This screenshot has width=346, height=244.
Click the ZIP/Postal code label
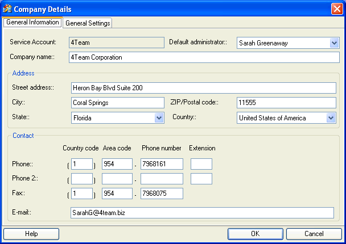tap(195, 102)
